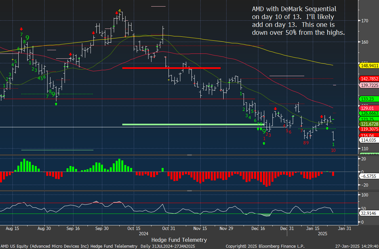379x249 pixels.
Task: Click the olive 121.6728 price label
Action: (369, 124)
